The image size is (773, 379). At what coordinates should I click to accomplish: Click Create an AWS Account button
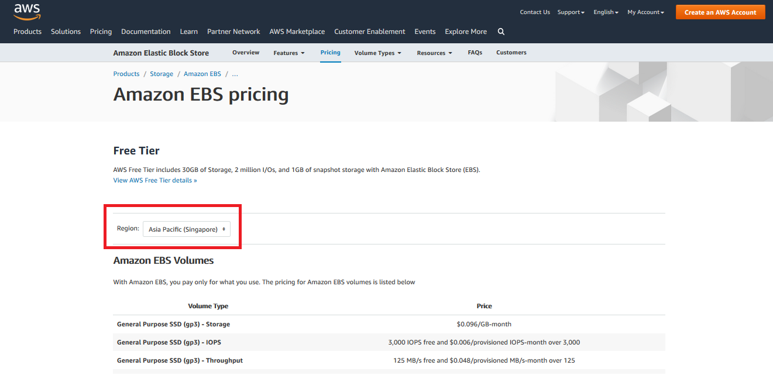tap(720, 12)
